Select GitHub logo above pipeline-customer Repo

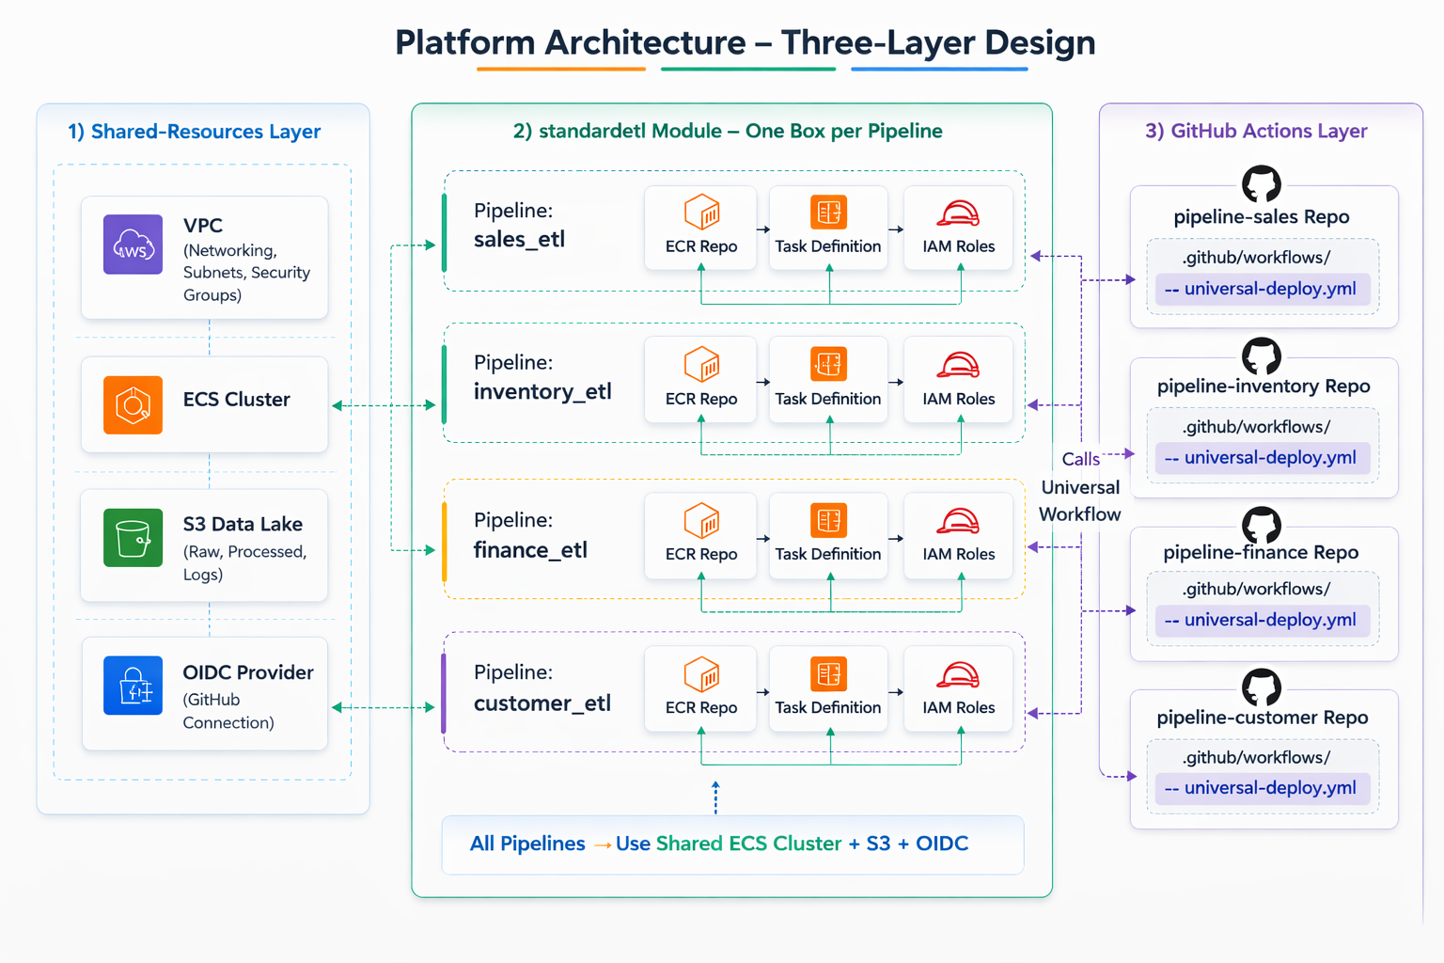tap(1262, 687)
